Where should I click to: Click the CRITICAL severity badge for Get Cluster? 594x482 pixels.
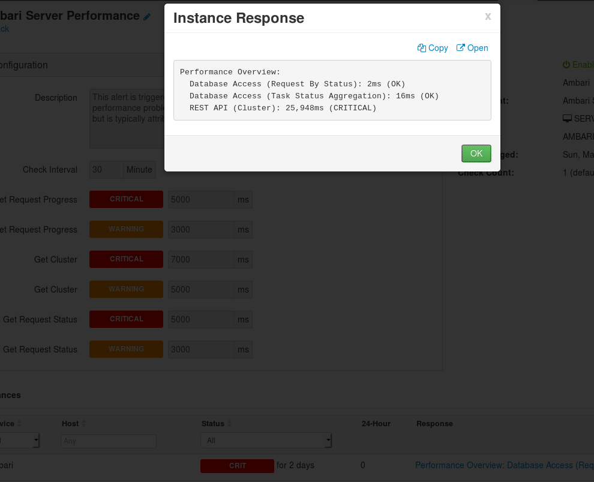[126, 259]
